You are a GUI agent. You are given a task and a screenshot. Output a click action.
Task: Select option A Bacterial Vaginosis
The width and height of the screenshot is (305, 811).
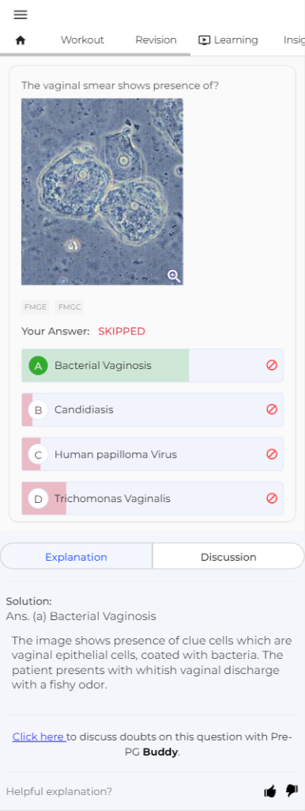point(152,366)
